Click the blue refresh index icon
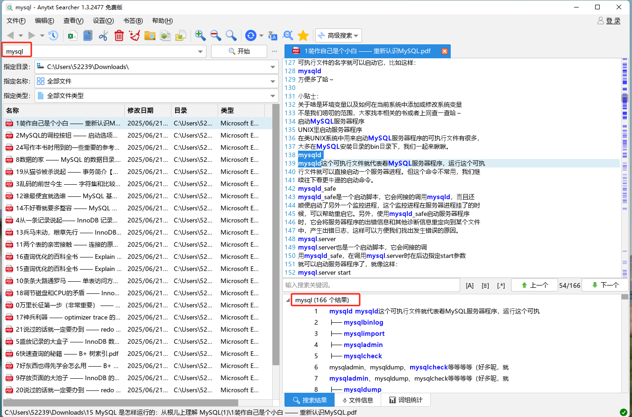The image size is (632, 417). [251, 35]
